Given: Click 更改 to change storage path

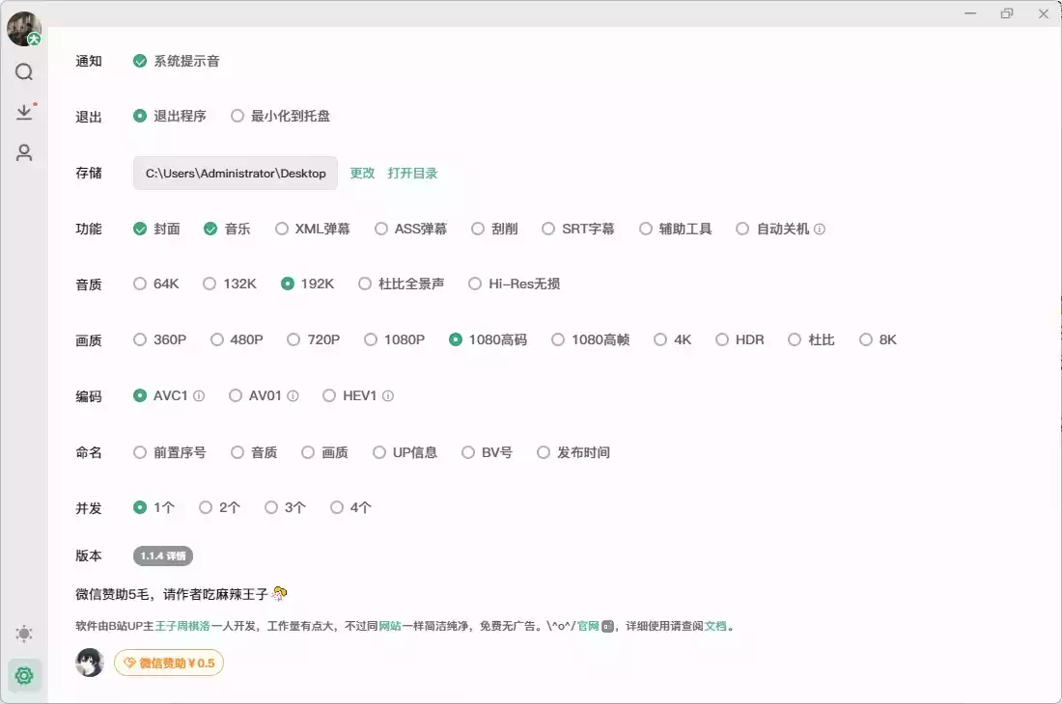Looking at the screenshot, I should [364, 172].
